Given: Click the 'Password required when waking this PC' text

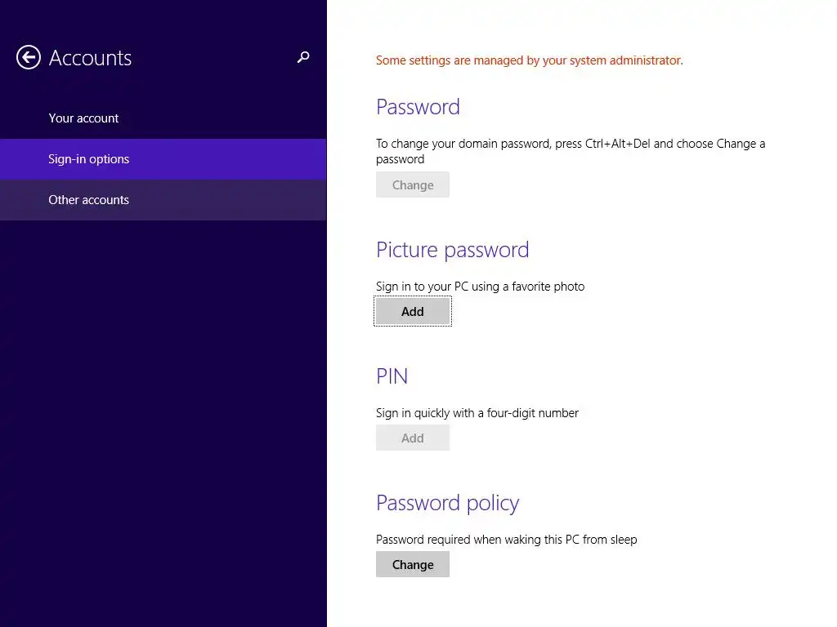Looking at the screenshot, I should [506, 540].
